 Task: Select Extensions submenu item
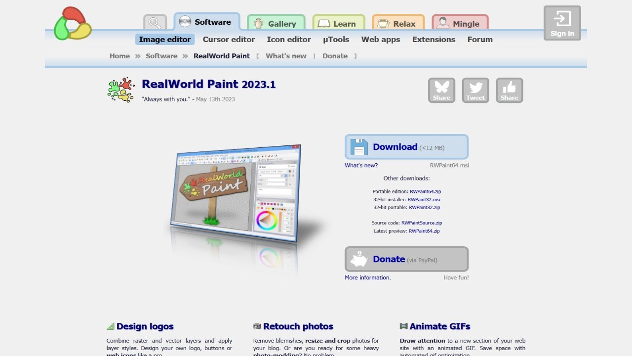(434, 40)
